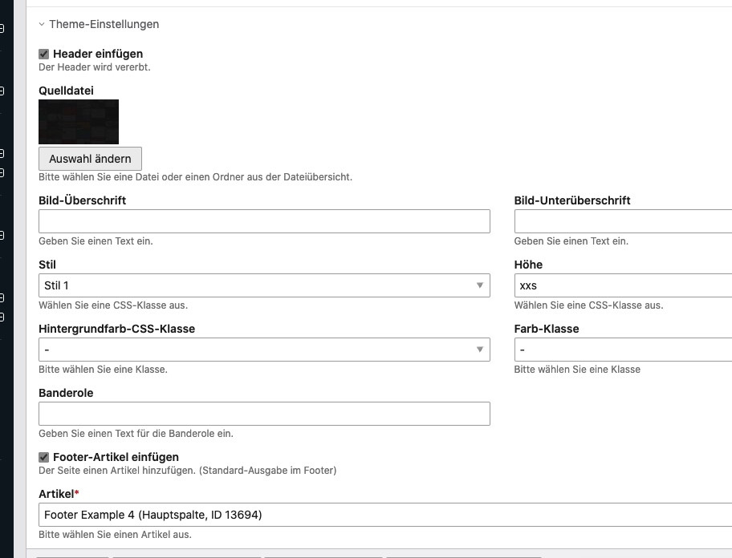Open the Artikel selection showing Footer Example 4
732x558 pixels.
click(385, 515)
